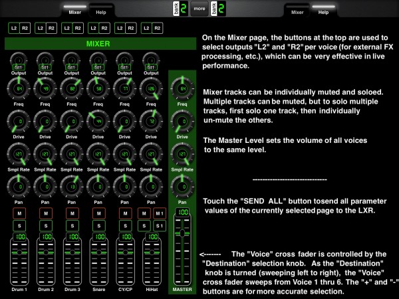This screenshot has height=299, width=399.
Task: Click the Drum 3 Pan knob showing 13
Action: [72, 187]
